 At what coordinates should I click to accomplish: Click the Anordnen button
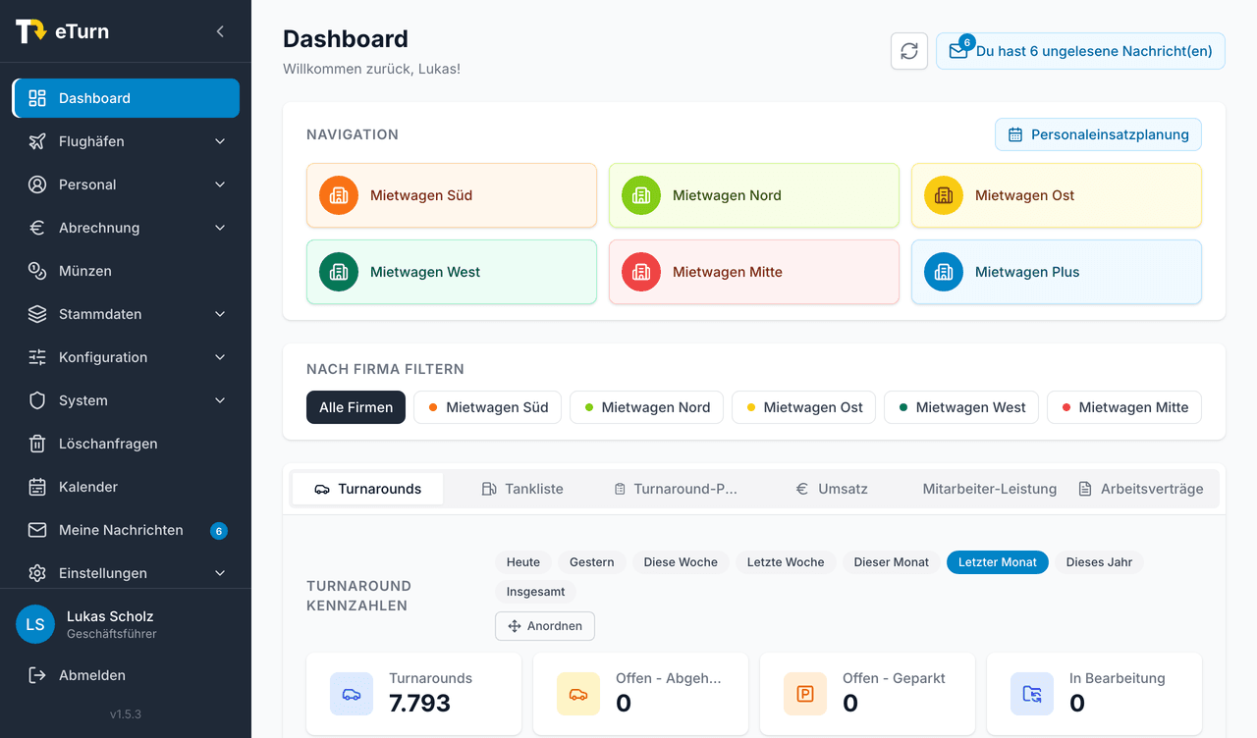(x=545, y=626)
